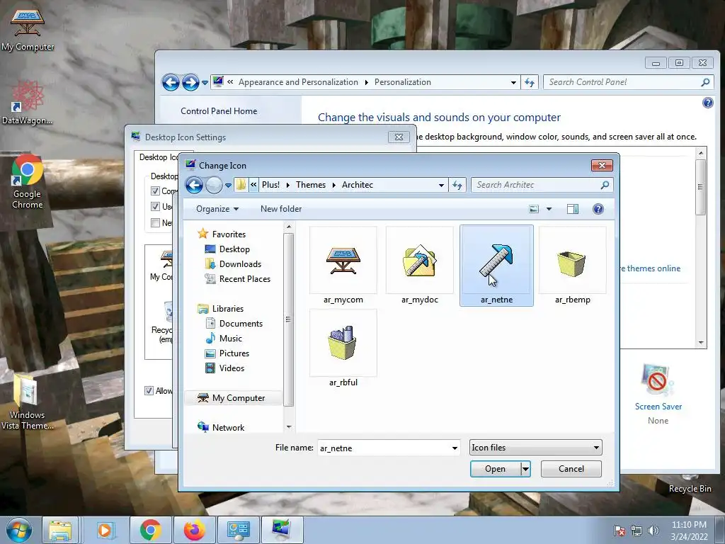
Task: Select the ar_mycom icon file
Action: coord(343,266)
